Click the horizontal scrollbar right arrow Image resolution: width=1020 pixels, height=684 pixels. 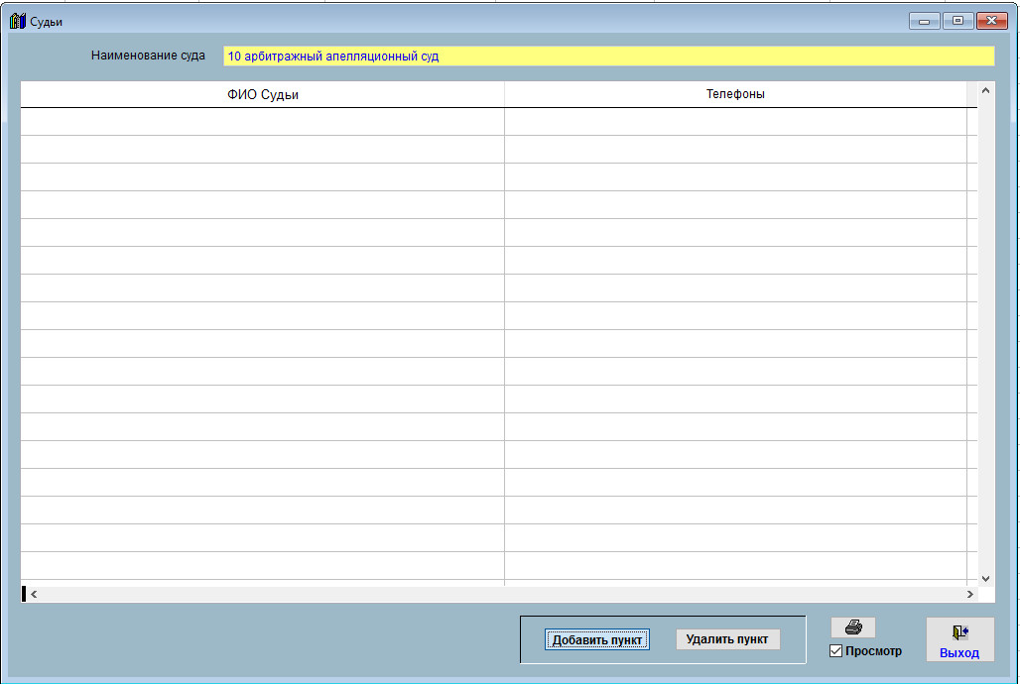click(x=970, y=594)
